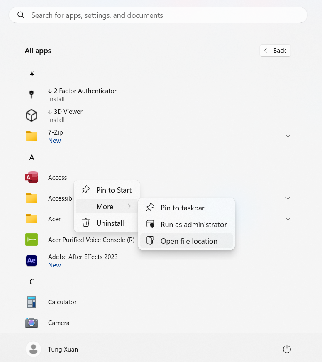Expand the Accessibility folder chevron
The width and height of the screenshot is (322, 362).
pyautogui.click(x=288, y=198)
